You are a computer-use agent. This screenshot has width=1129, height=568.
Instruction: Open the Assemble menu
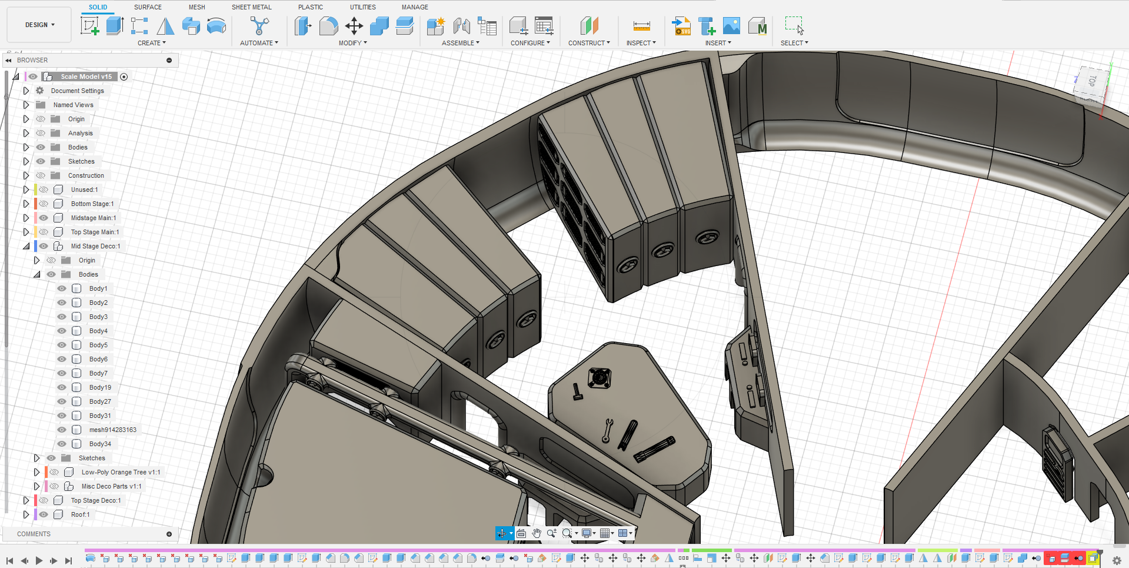point(461,43)
